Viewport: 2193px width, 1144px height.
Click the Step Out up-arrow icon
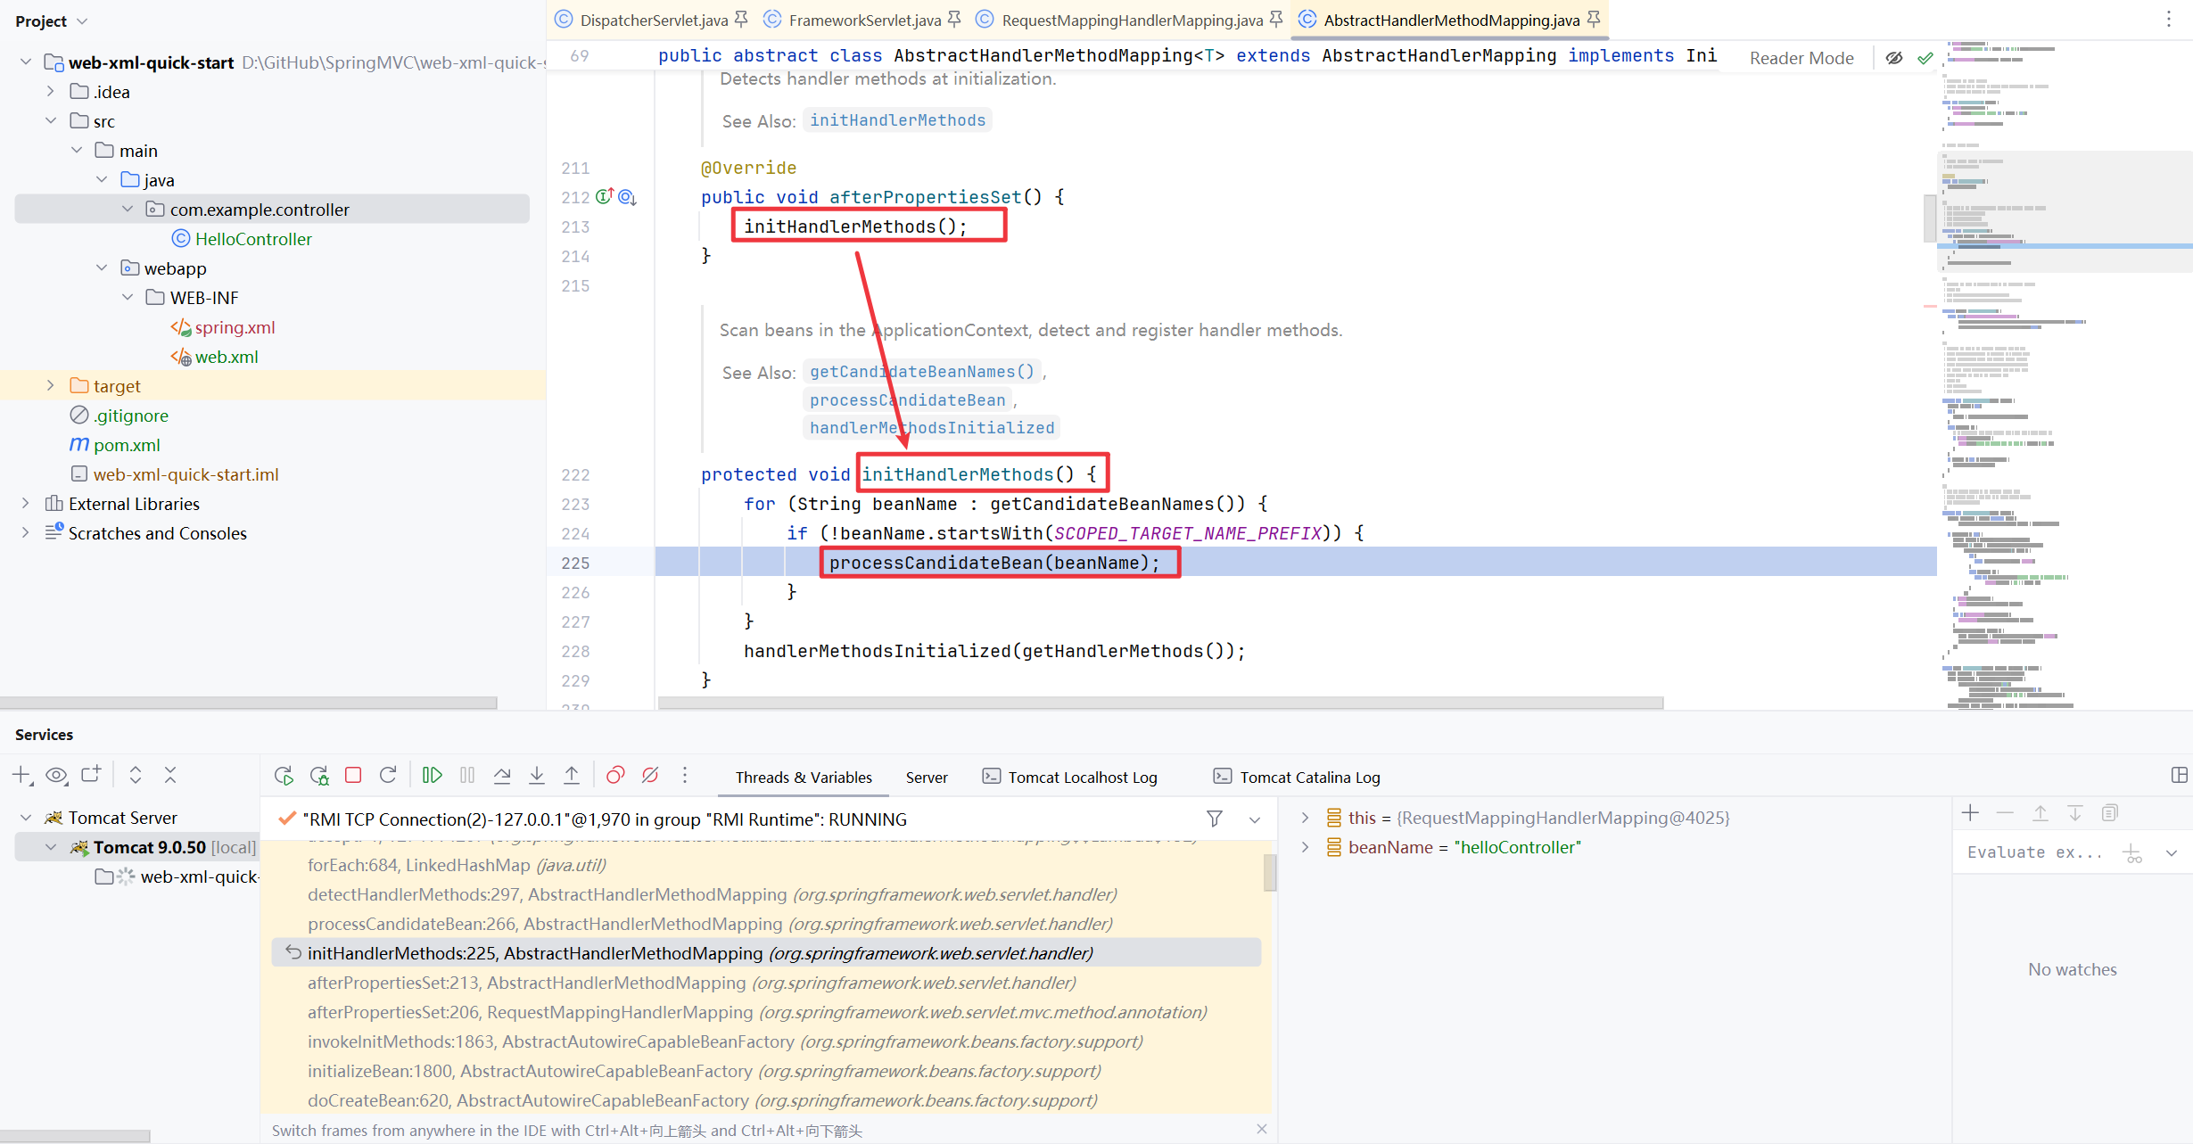(572, 776)
